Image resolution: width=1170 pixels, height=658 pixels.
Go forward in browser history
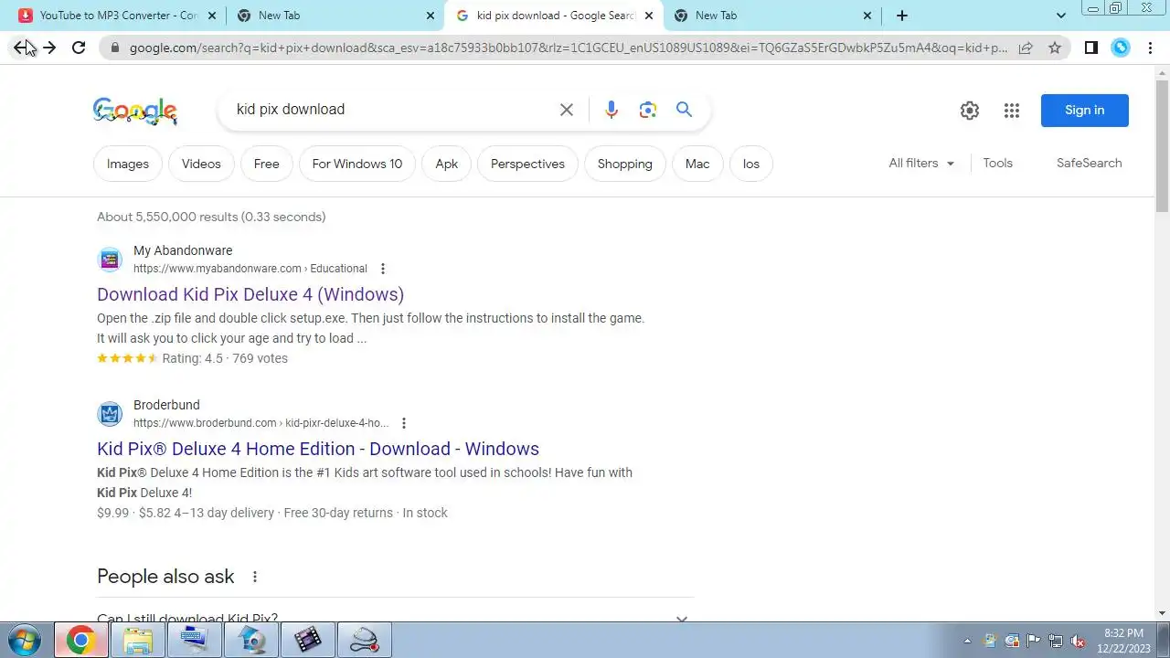[x=49, y=48]
